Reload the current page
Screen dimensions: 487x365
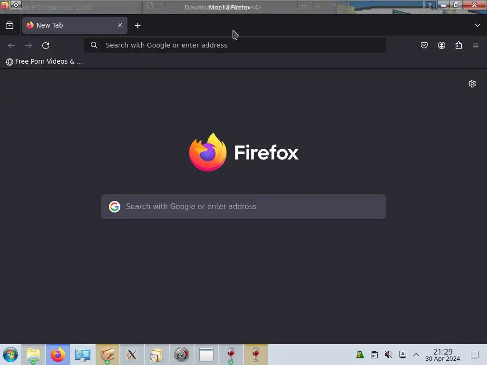pyautogui.click(x=46, y=45)
